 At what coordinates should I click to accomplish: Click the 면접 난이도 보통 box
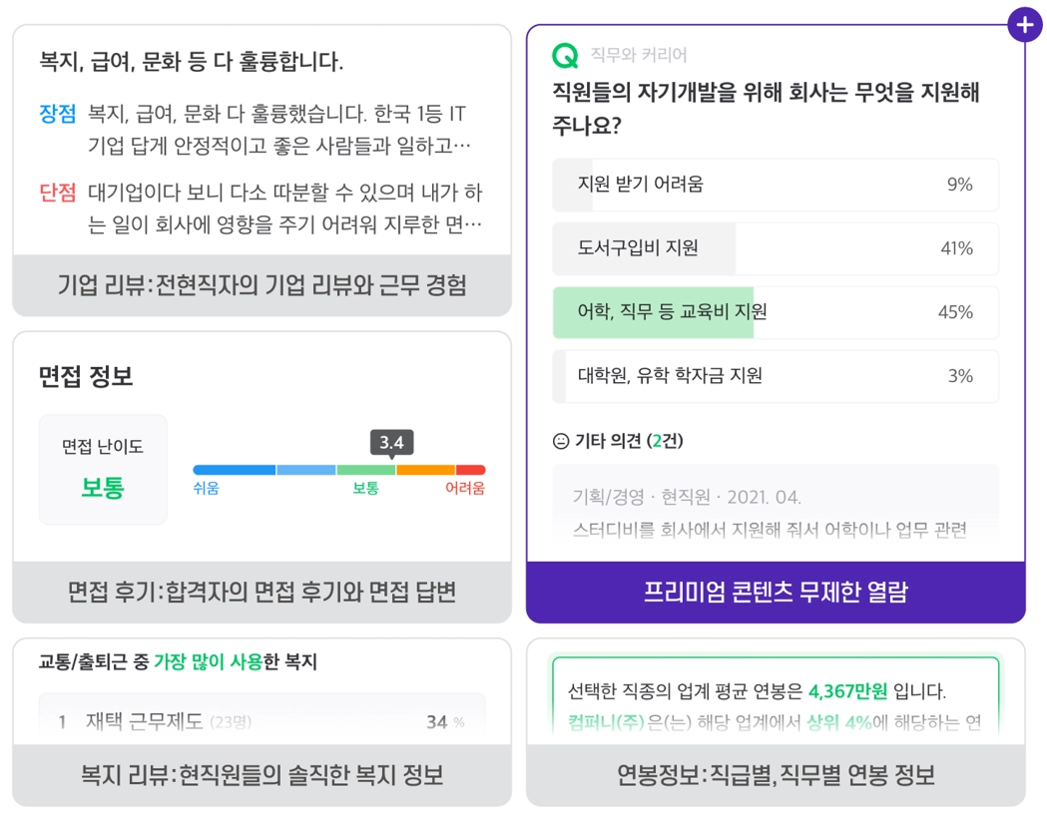pyautogui.click(x=103, y=469)
